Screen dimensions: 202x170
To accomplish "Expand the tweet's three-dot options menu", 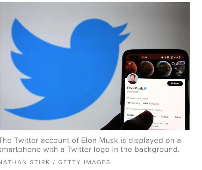I will click(x=181, y=124).
